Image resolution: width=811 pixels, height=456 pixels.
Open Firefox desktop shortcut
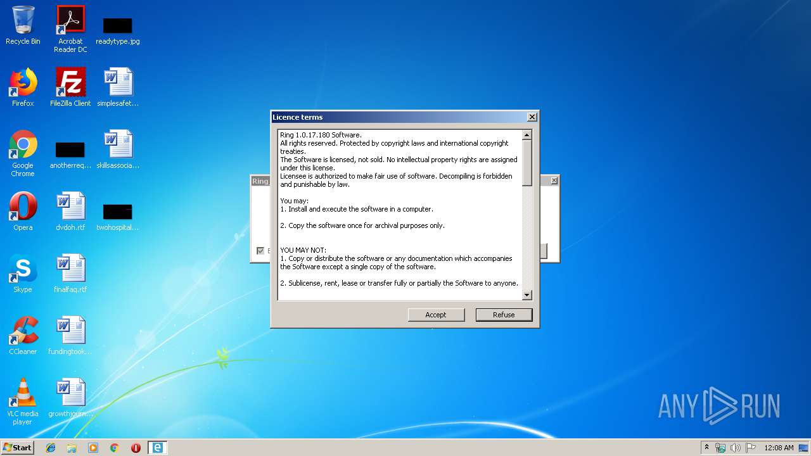click(x=23, y=87)
